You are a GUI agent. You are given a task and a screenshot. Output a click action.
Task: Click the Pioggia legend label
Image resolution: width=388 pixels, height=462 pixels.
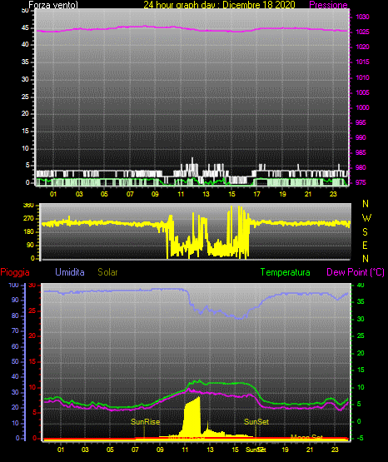15,272
